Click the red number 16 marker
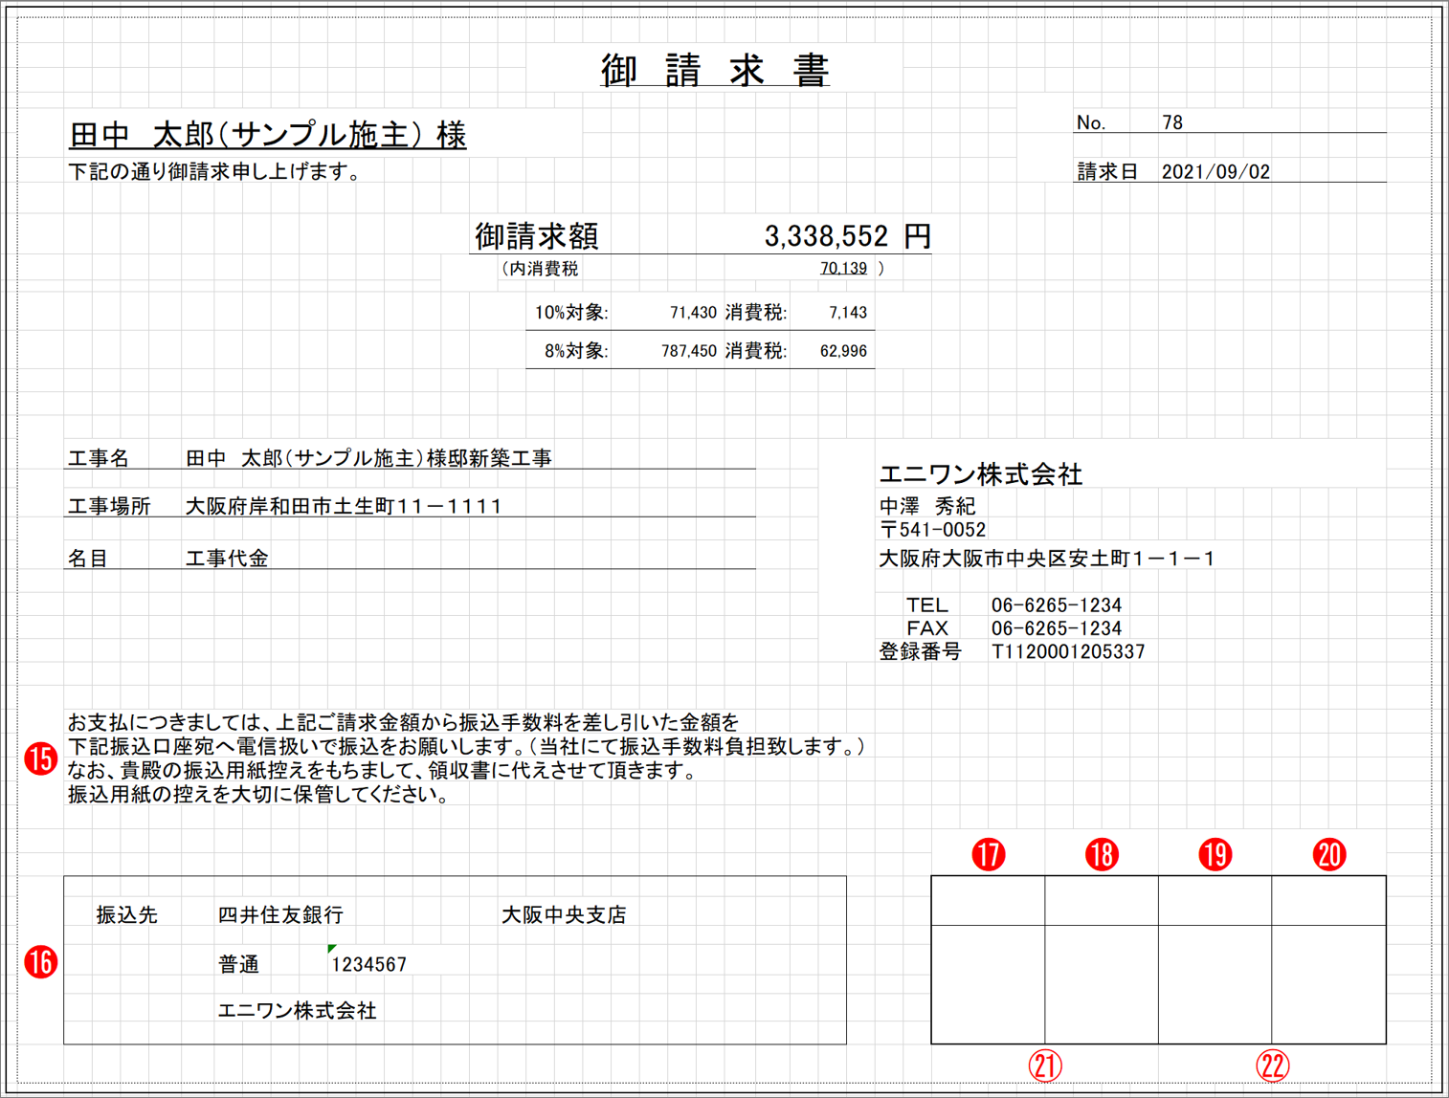The height and width of the screenshot is (1098, 1449). click(x=41, y=962)
